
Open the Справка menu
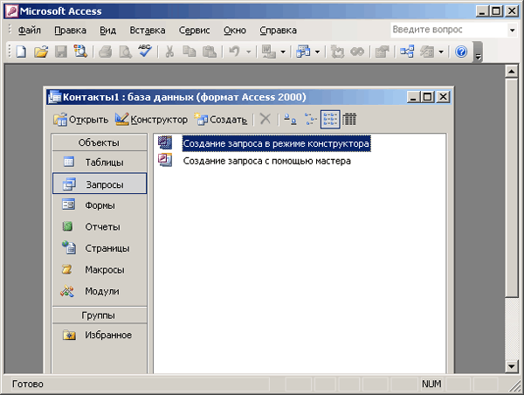[x=278, y=31]
